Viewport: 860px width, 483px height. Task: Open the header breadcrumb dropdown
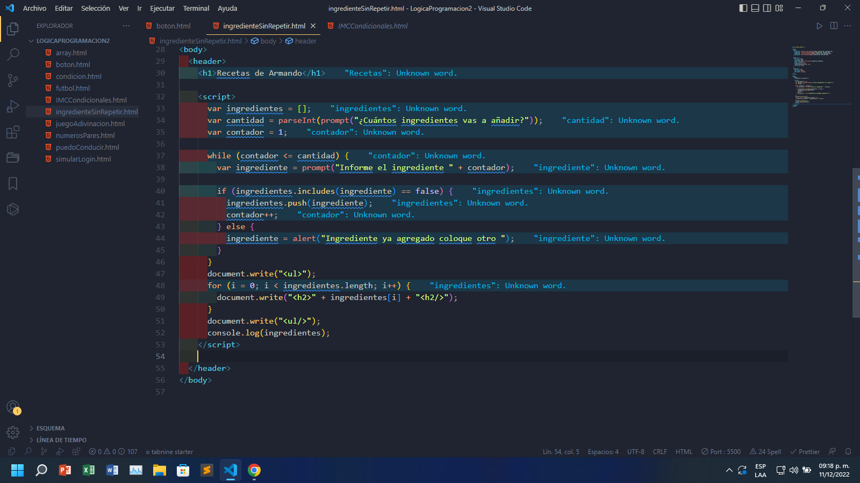301,41
